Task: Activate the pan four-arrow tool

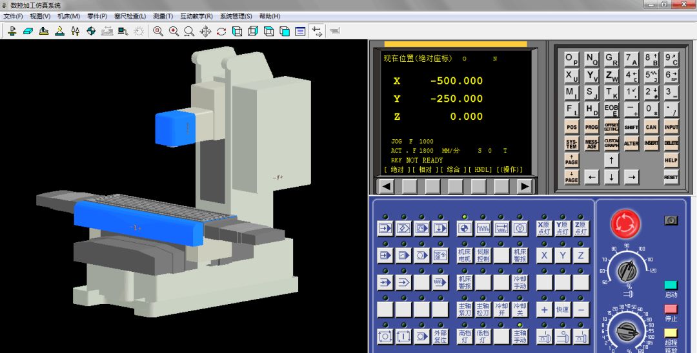Action: pyautogui.click(x=205, y=31)
